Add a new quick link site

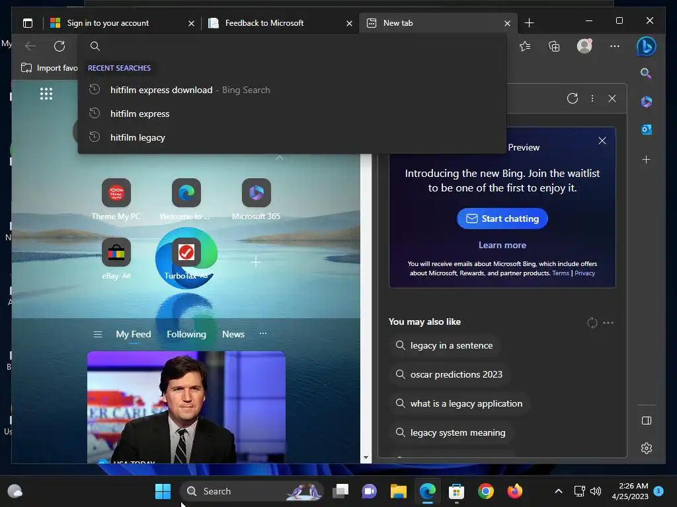pyautogui.click(x=256, y=261)
